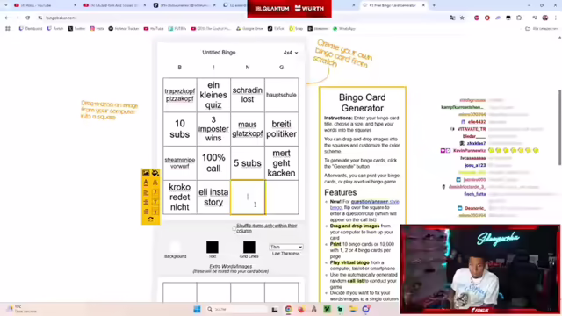The image size is (562, 316).
Task: Expand the Line Thickness dropdown
Action: click(x=286, y=247)
